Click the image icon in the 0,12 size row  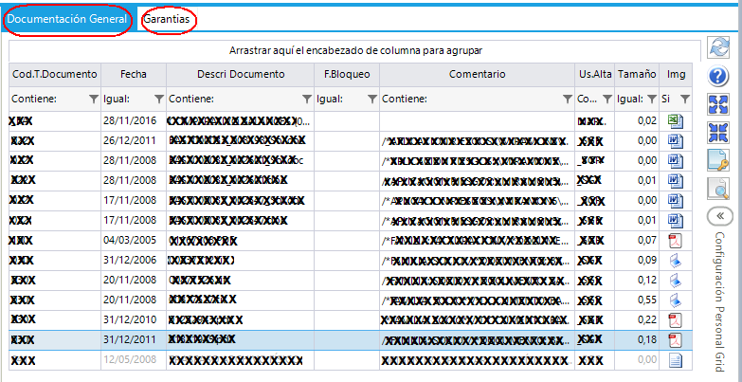point(676,281)
